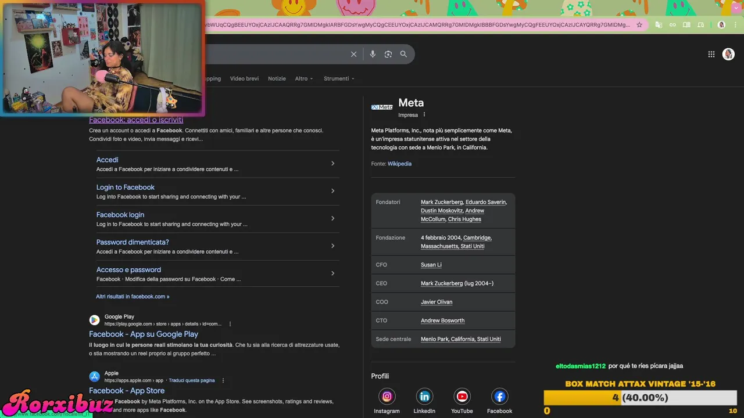Open Javier Olivan COO link

pyautogui.click(x=437, y=302)
